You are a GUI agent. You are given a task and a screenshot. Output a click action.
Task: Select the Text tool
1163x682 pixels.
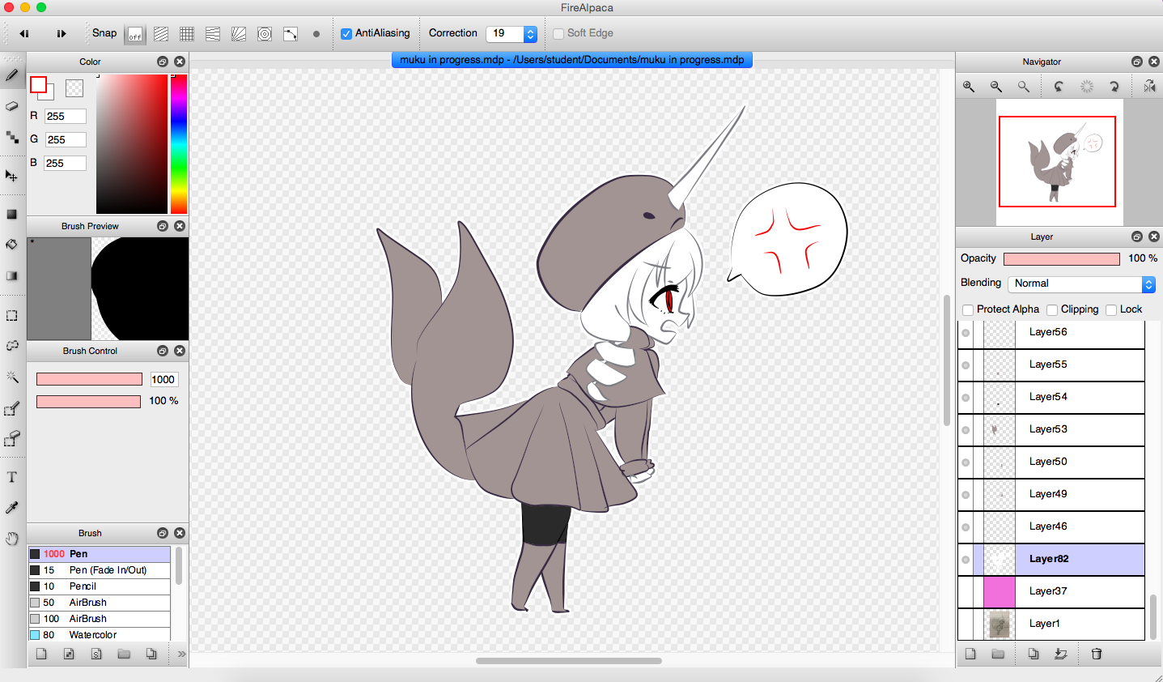(x=12, y=477)
